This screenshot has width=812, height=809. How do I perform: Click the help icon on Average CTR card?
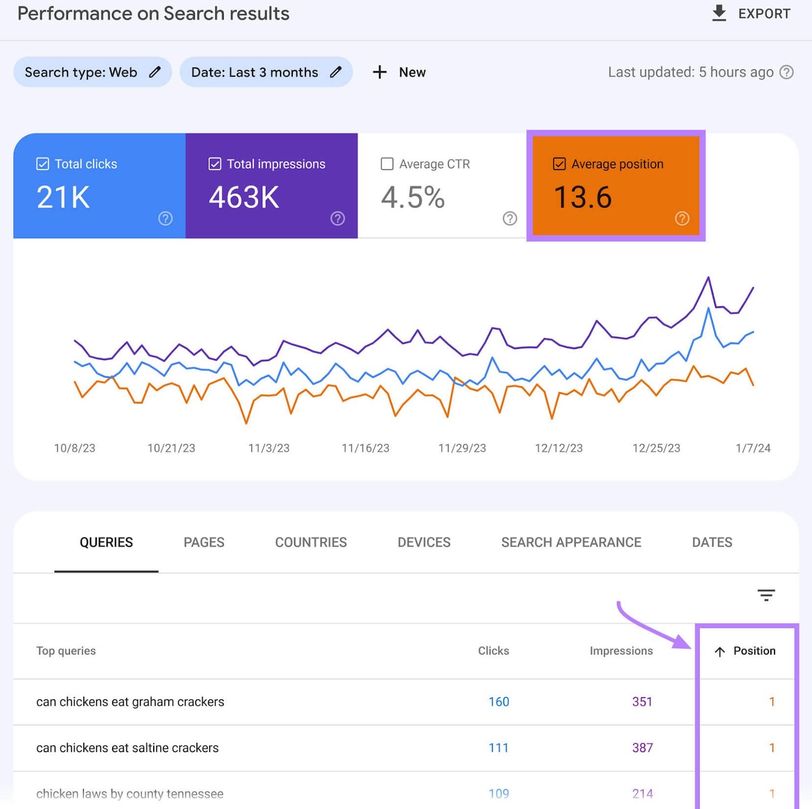(x=510, y=219)
